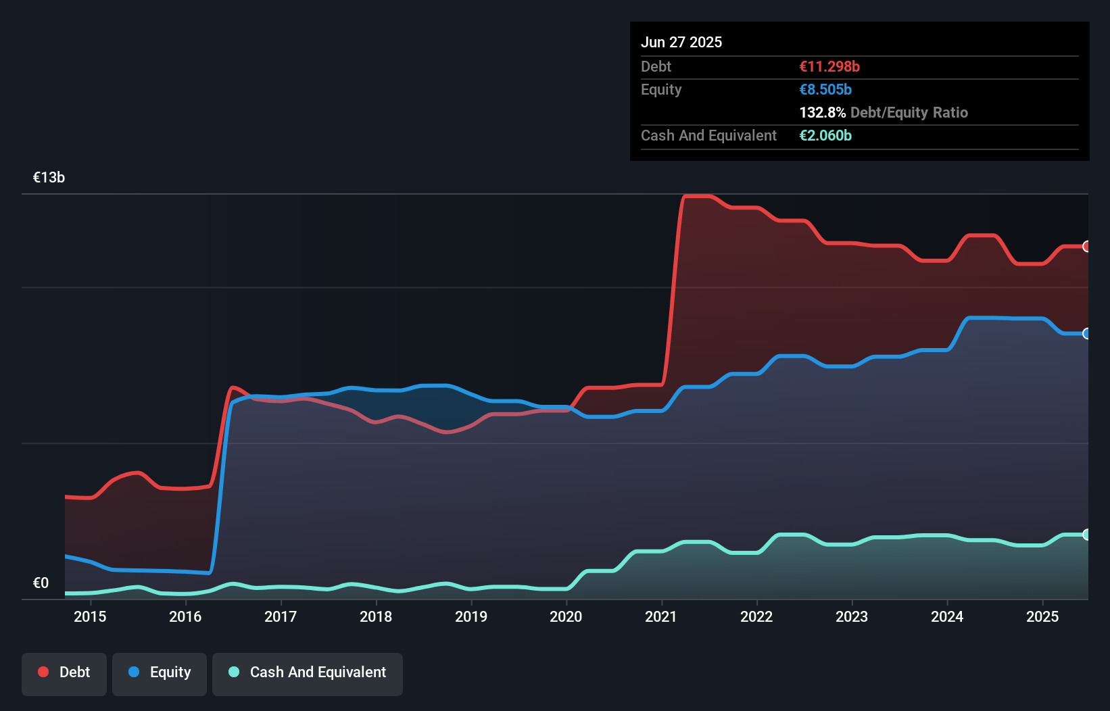Image resolution: width=1110 pixels, height=711 pixels.
Task: Click the €13b gridline label
Action: click(49, 177)
